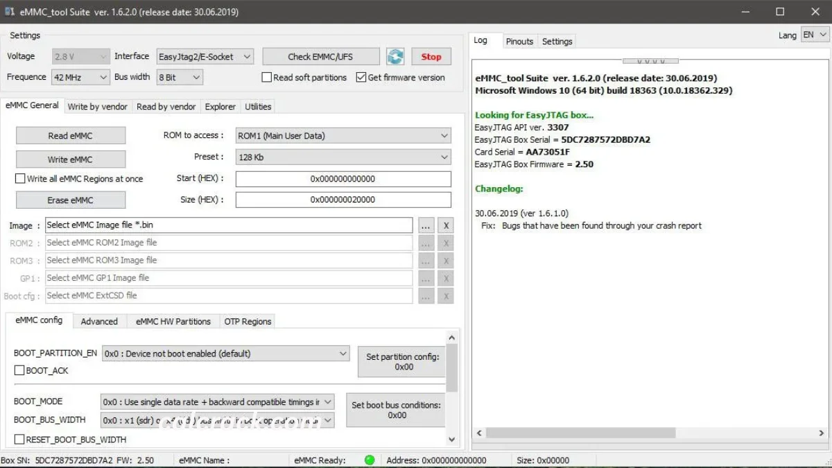Click the Read eMMC button
Image resolution: width=832 pixels, height=468 pixels.
[70, 136]
